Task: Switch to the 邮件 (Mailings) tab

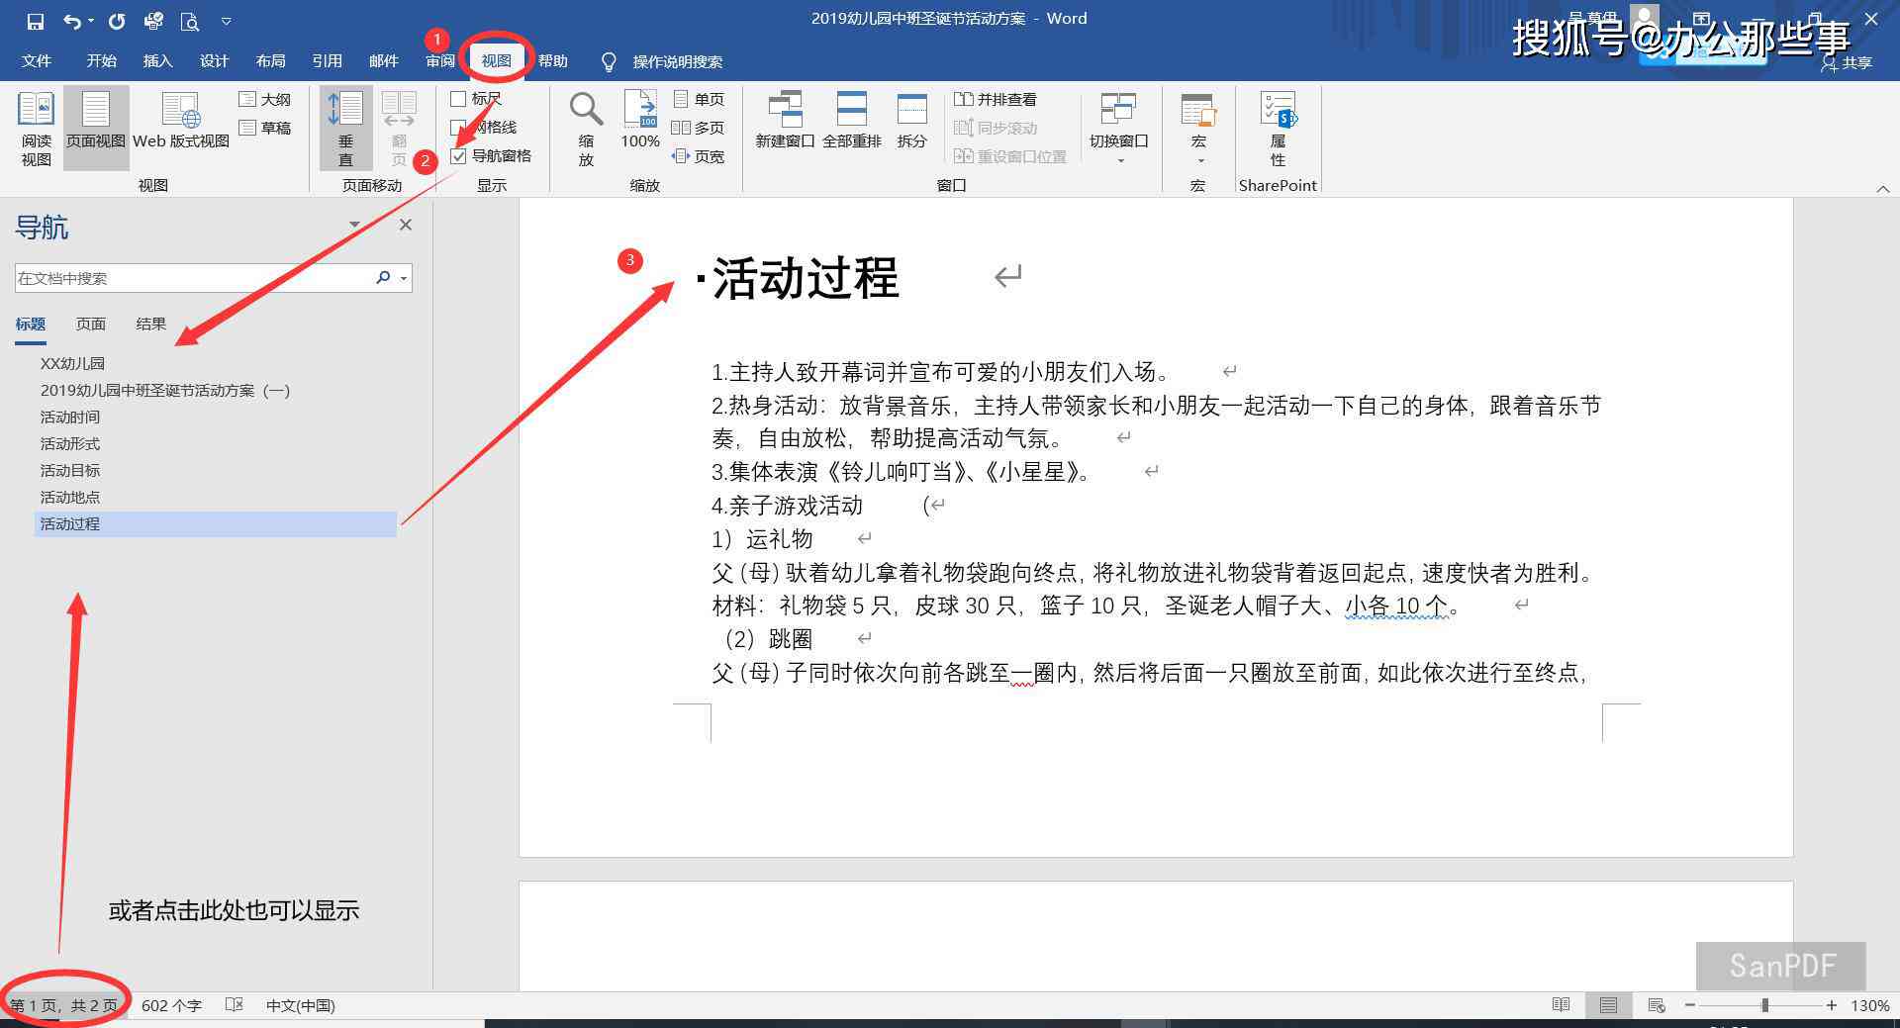Action: tap(383, 61)
